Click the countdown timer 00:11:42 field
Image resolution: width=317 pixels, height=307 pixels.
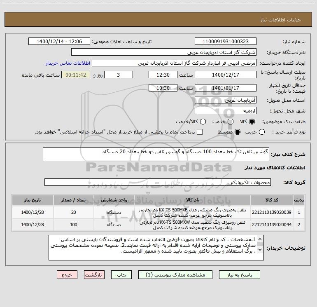tap(76, 75)
